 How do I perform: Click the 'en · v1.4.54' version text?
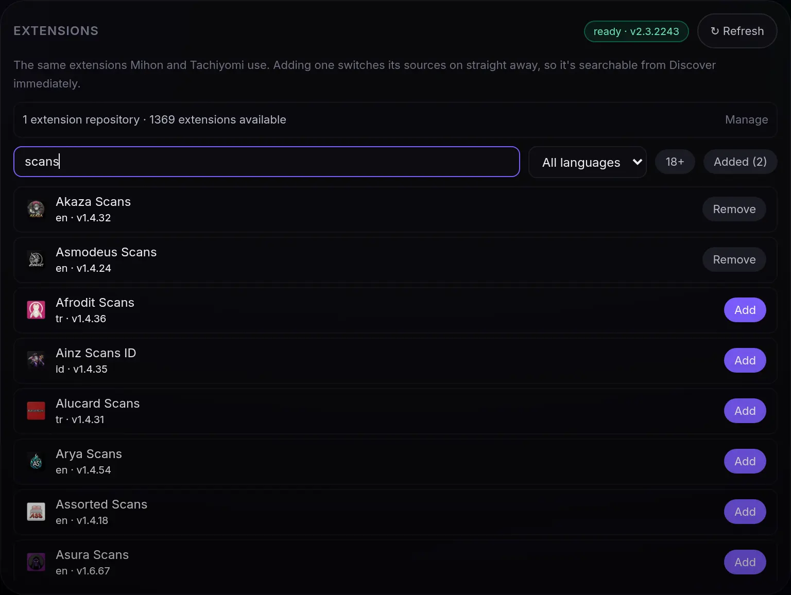coord(83,470)
